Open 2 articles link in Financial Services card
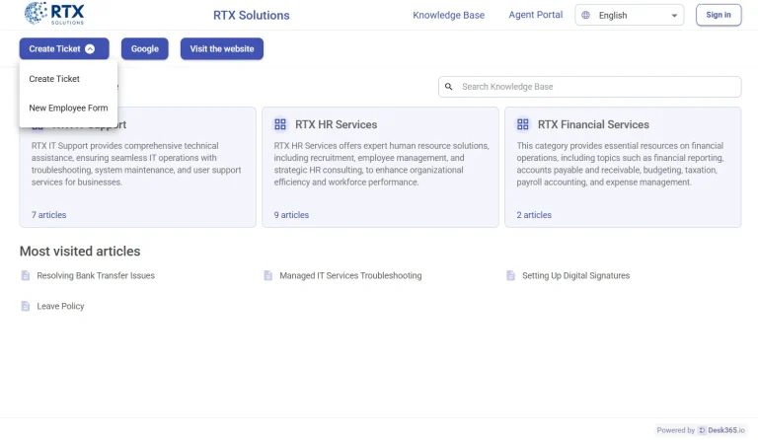 534,215
